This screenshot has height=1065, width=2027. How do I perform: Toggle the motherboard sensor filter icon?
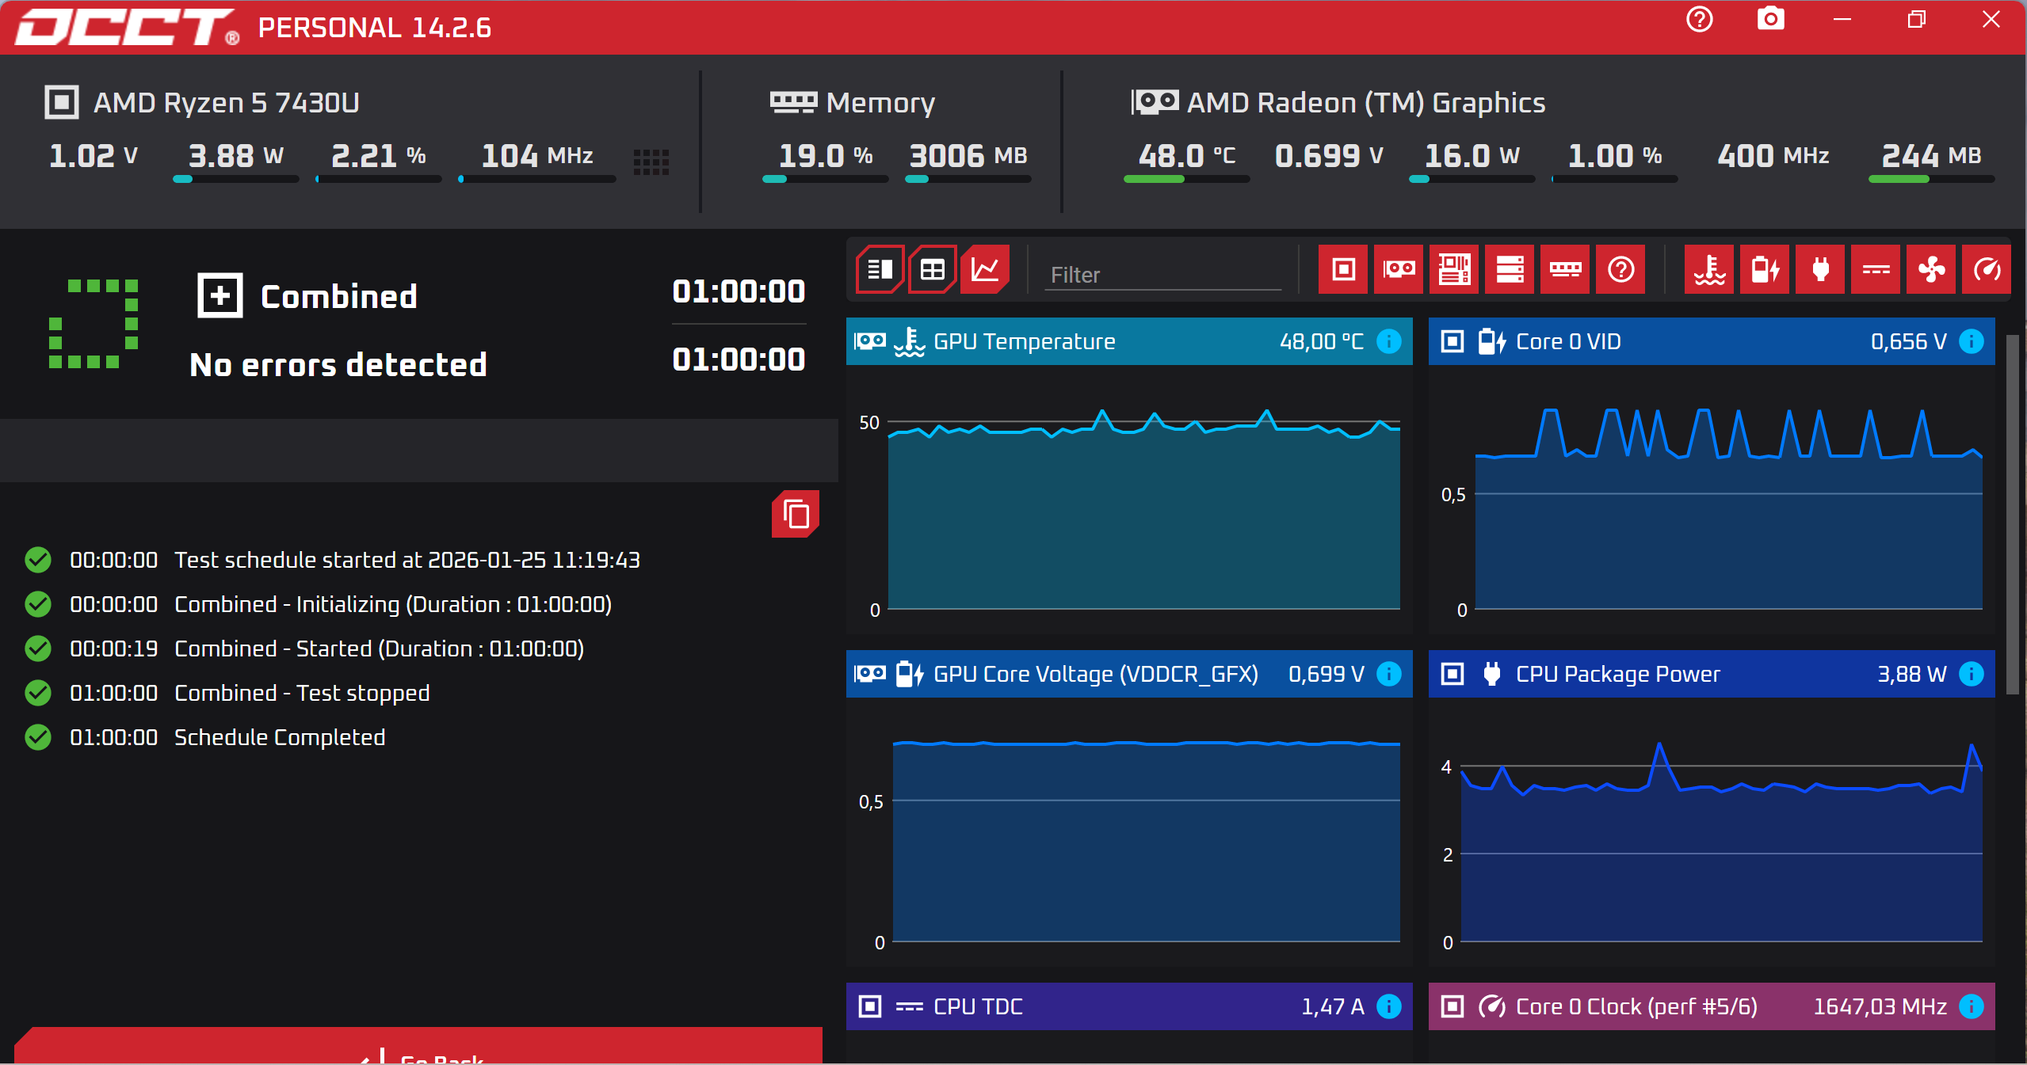tap(1454, 270)
